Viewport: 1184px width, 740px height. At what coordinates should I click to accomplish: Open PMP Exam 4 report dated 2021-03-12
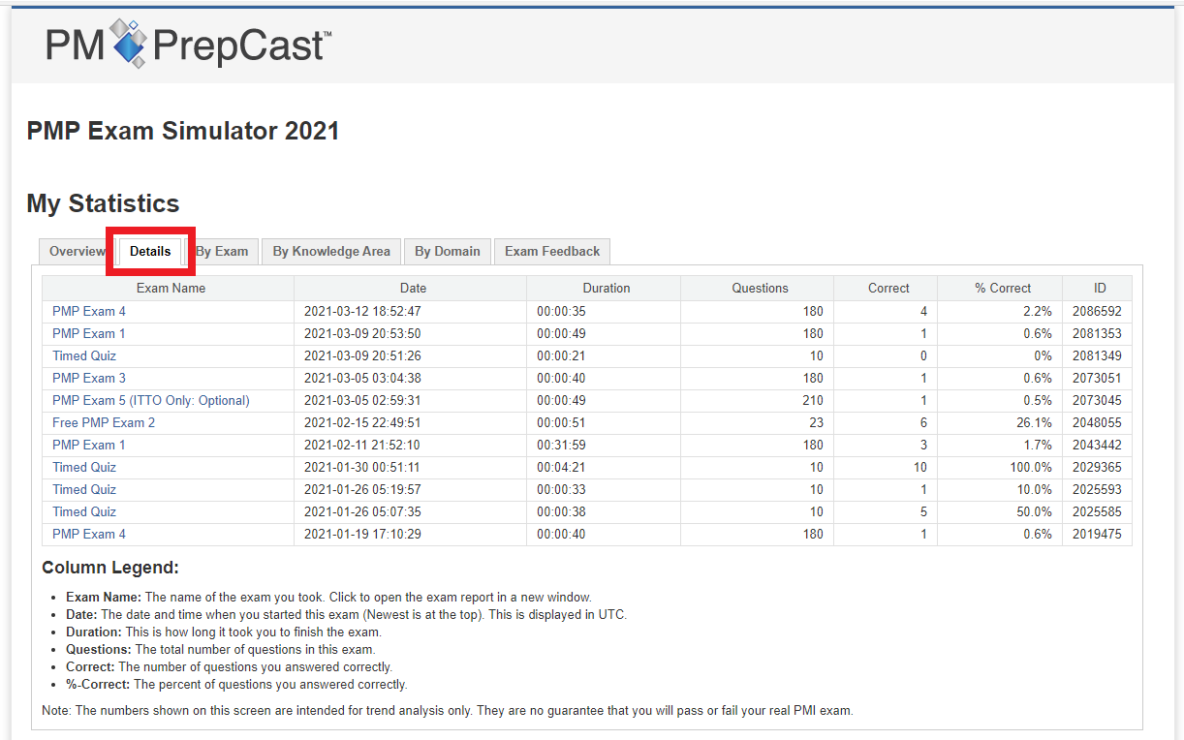coord(89,312)
